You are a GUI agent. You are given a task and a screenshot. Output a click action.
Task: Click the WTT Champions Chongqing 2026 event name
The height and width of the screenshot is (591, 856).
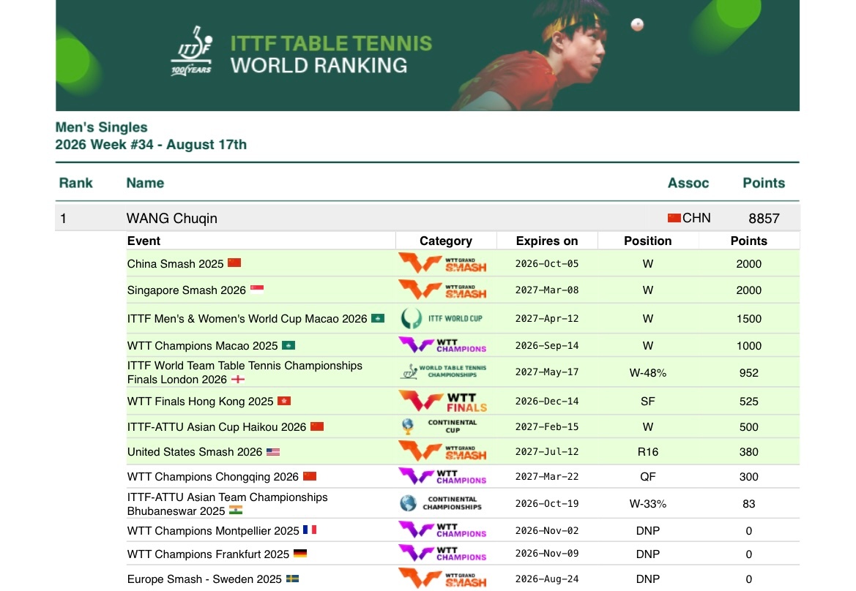[x=213, y=476]
